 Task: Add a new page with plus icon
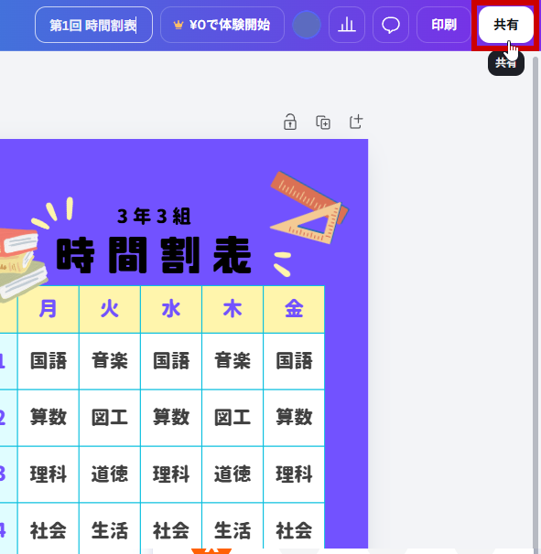[x=355, y=123]
